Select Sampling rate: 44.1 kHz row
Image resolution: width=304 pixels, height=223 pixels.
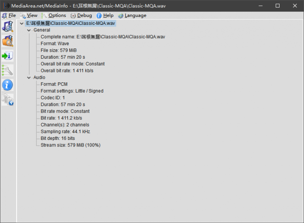(65, 132)
